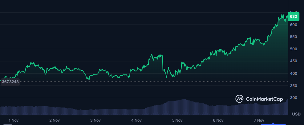
Task: Click the CoinMarketCap logo icon
Action: click(x=240, y=99)
